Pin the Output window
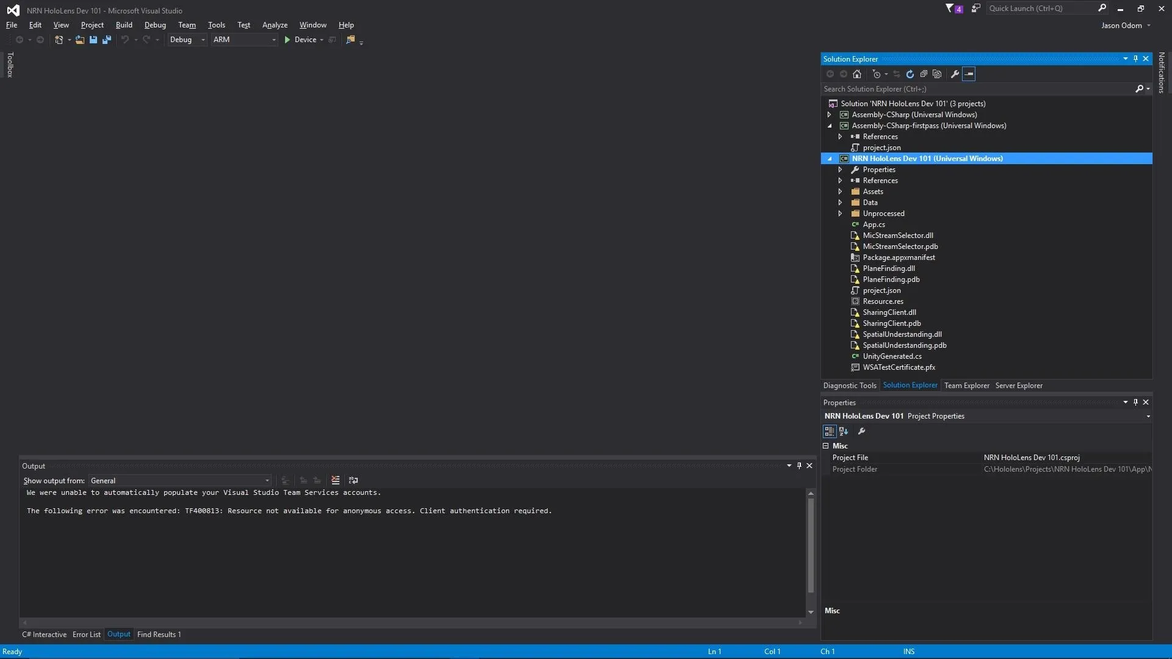Screen dimensions: 1172x659 [x=799, y=466]
